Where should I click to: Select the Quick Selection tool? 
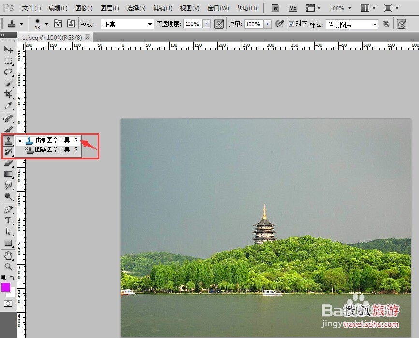[8, 83]
